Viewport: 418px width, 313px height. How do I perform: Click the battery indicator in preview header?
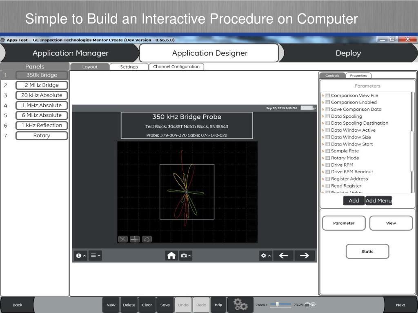pyautogui.click(x=308, y=108)
